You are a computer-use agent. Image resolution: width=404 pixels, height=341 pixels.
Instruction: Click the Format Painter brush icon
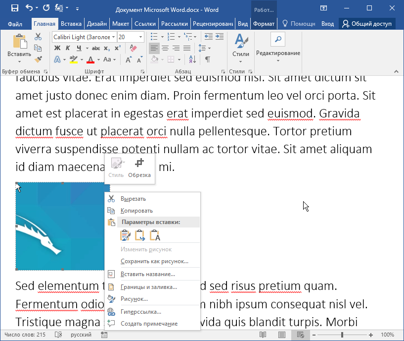(x=38, y=59)
